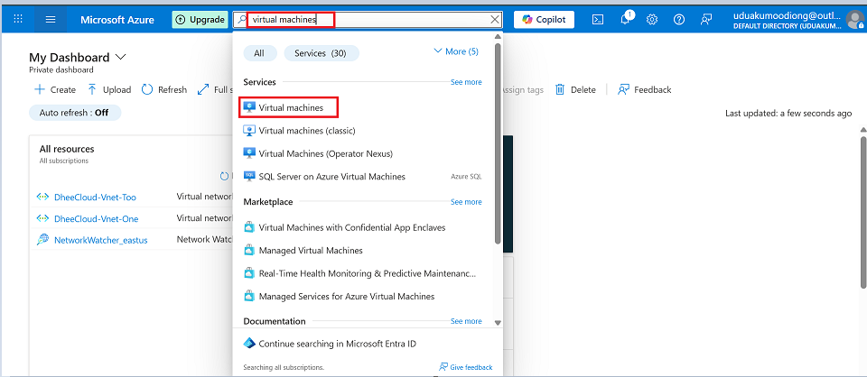The image size is (867, 377).
Task: Clear the search box with X
Action: 495,20
